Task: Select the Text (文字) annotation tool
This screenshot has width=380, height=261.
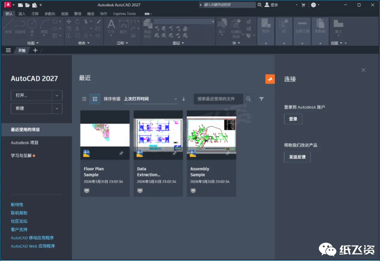Action: coord(111,27)
